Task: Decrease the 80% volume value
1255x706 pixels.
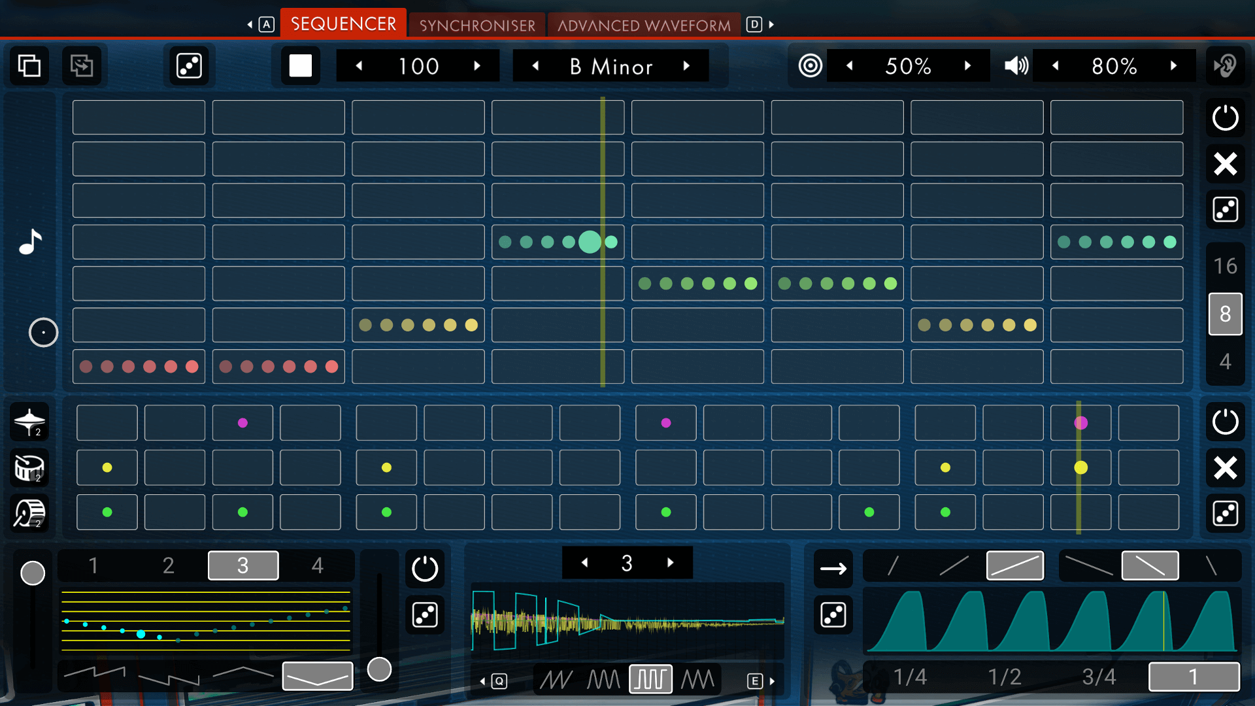Action: [x=1055, y=66]
